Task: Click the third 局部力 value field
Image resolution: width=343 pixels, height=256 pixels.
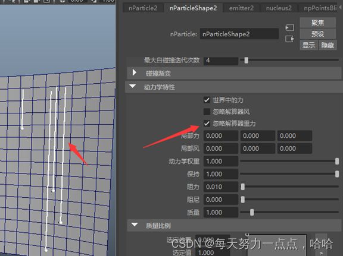Action: (295, 136)
